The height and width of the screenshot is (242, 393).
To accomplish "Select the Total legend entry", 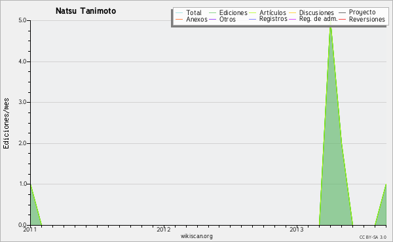I will point(194,12).
